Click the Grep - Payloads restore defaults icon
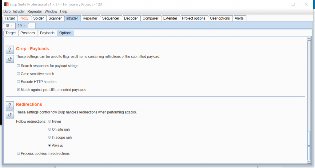Screen dimensions: 315x168 [10, 59]
